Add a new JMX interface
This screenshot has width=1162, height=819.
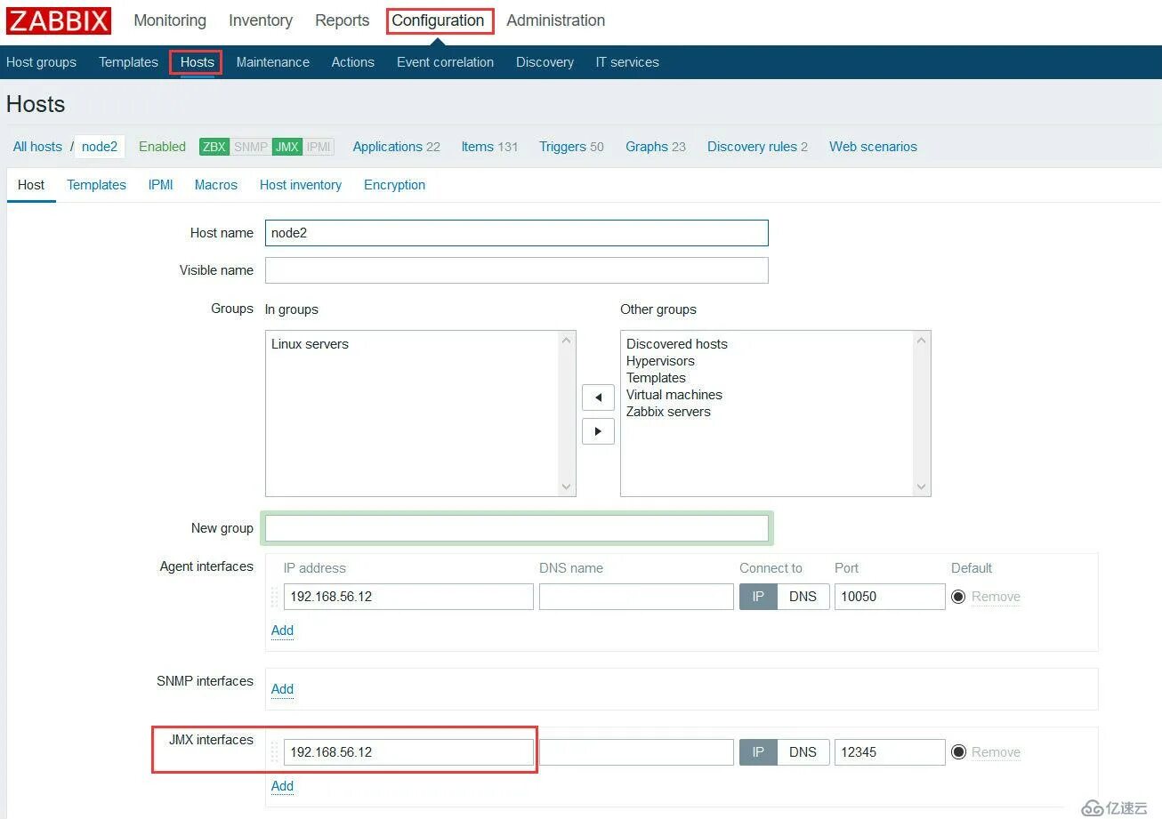(282, 786)
